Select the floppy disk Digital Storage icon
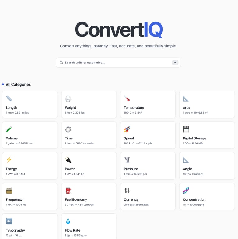Viewport: 238px width, 239px height. pos(186,129)
